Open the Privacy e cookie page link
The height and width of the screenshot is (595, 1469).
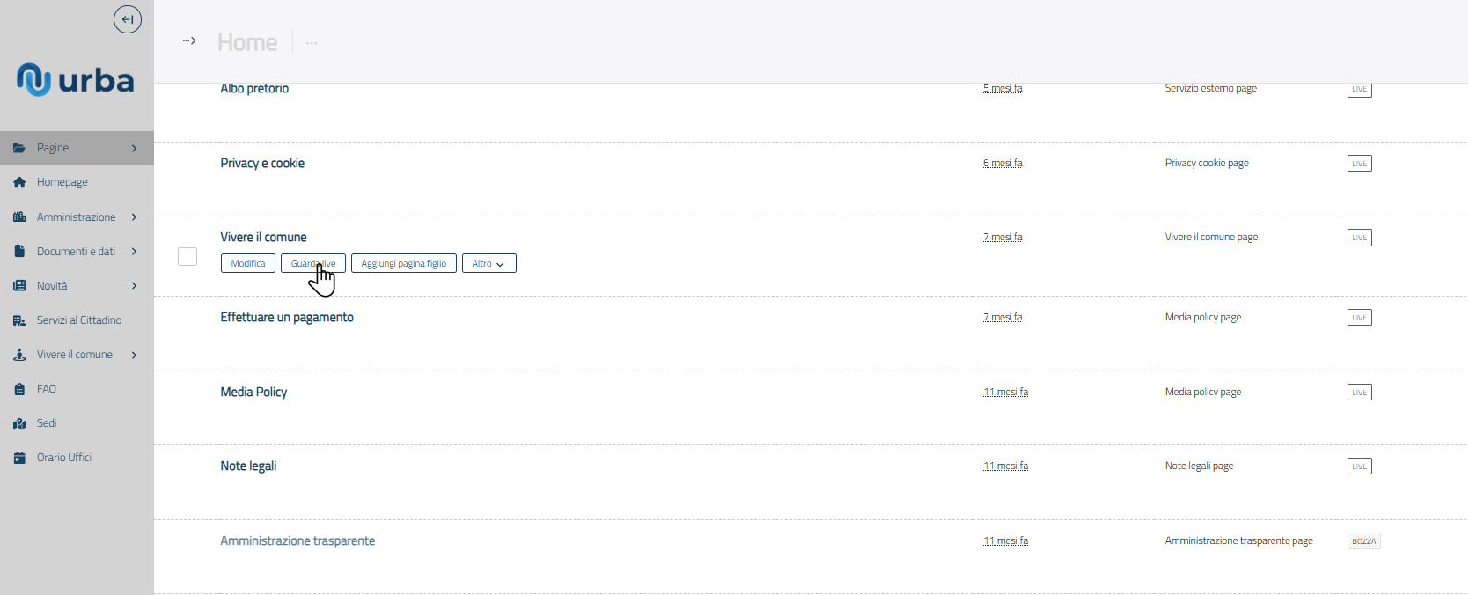pyautogui.click(x=262, y=163)
